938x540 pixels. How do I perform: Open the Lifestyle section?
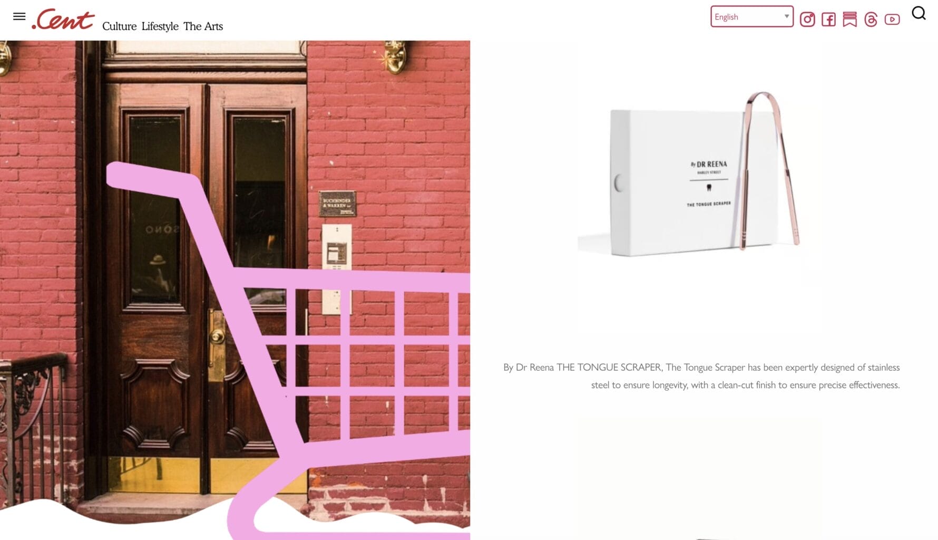[x=160, y=26]
